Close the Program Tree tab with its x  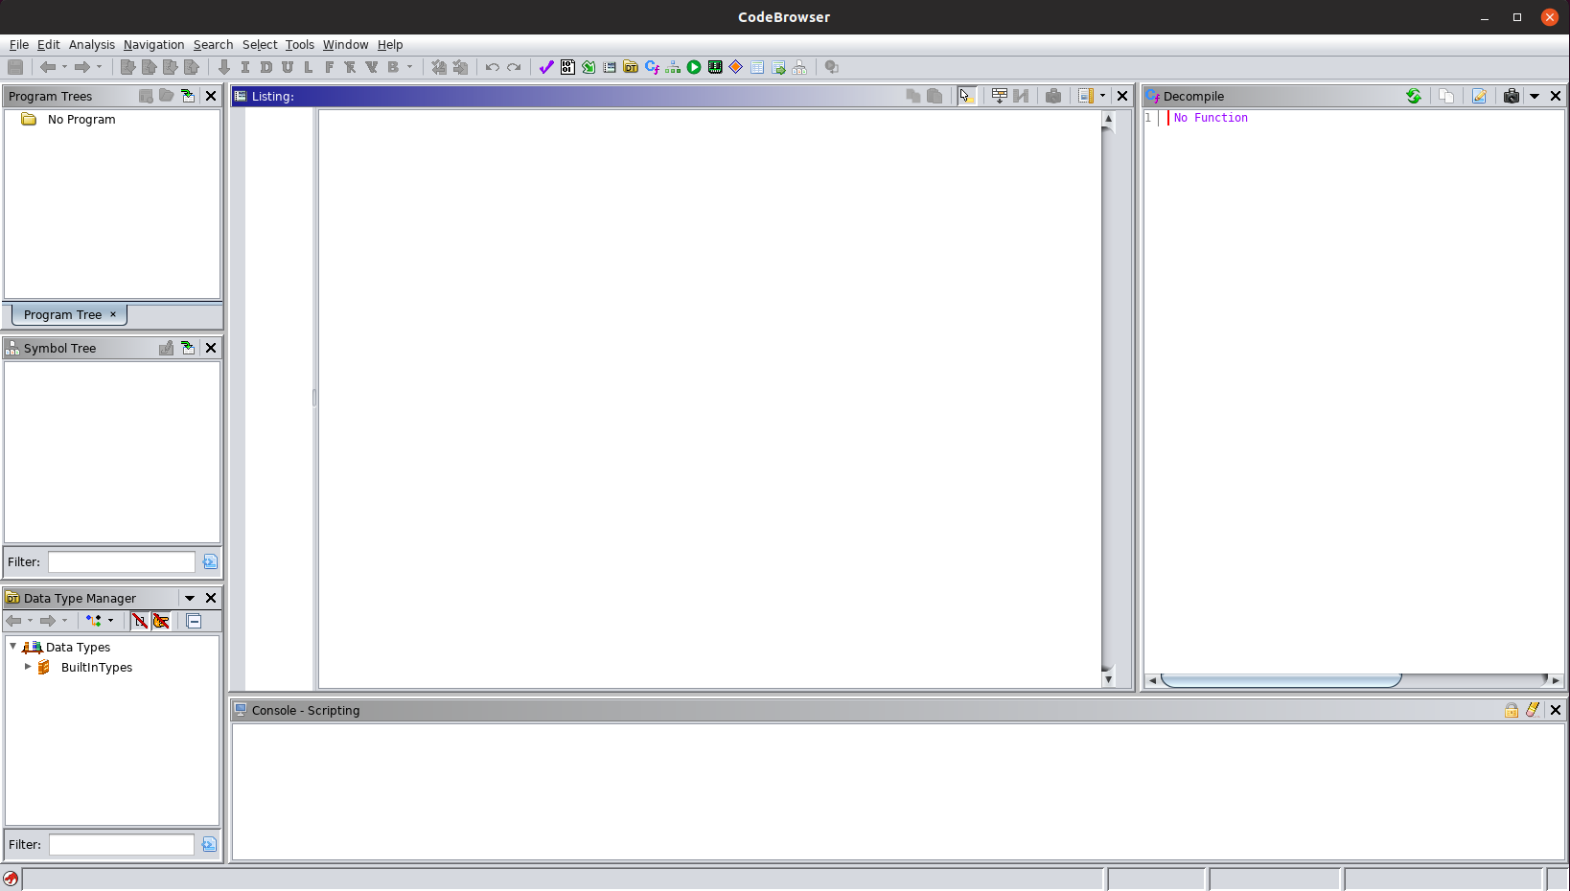[113, 314]
